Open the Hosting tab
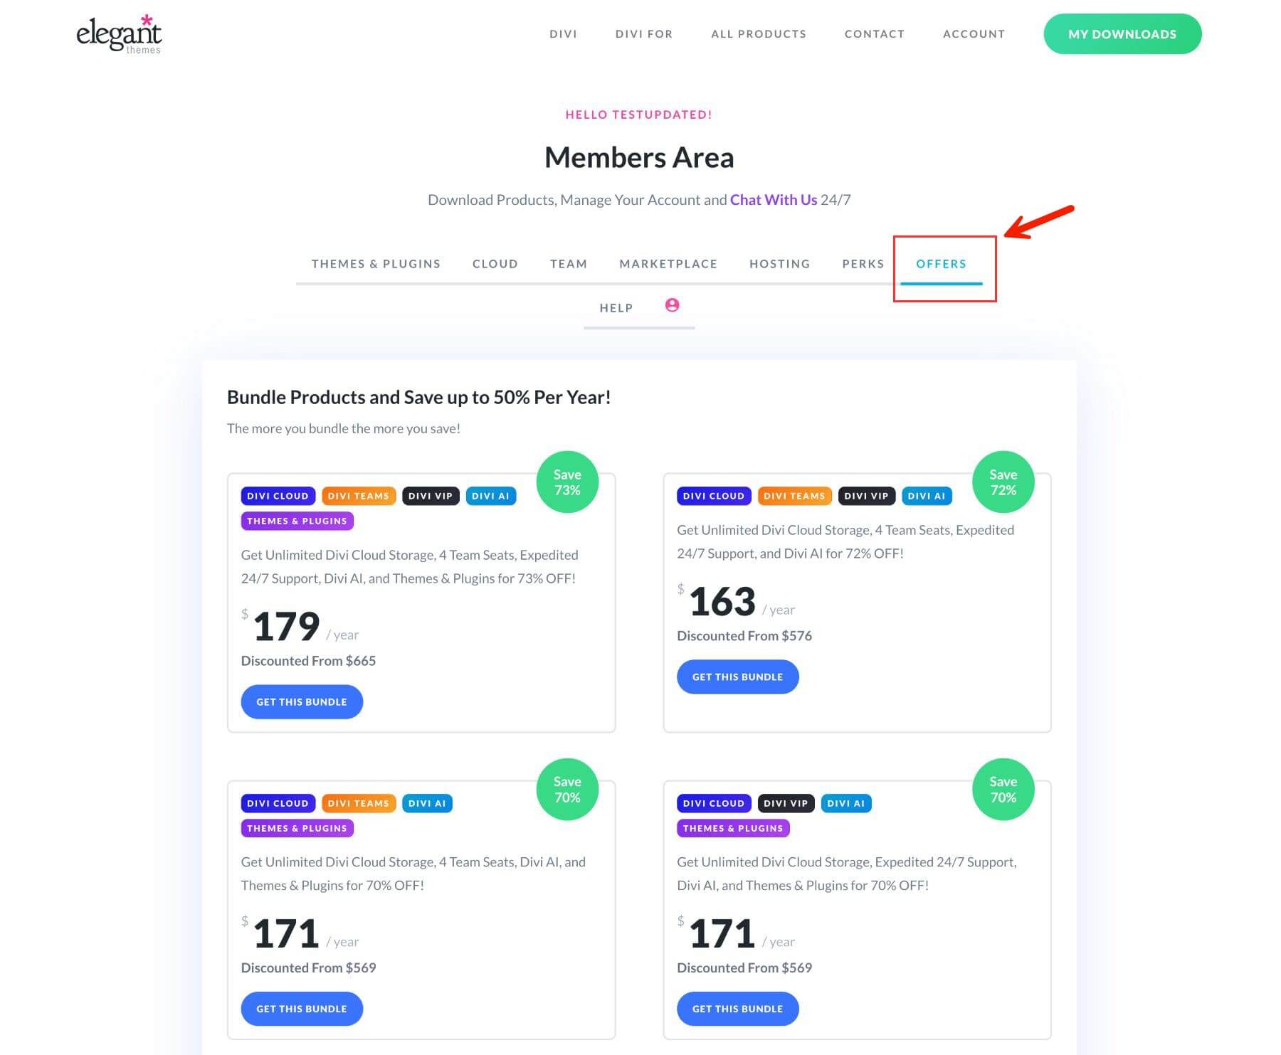Image resolution: width=1281 pixels, height=1055 pixels. pos(780,264)
